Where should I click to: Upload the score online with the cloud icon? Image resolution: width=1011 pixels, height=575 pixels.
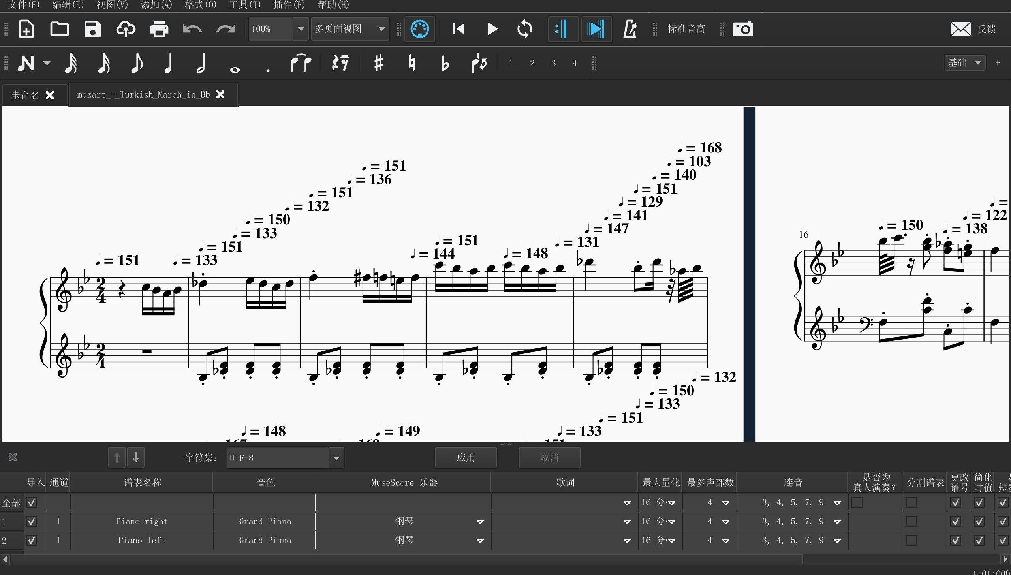pos(126,29)
